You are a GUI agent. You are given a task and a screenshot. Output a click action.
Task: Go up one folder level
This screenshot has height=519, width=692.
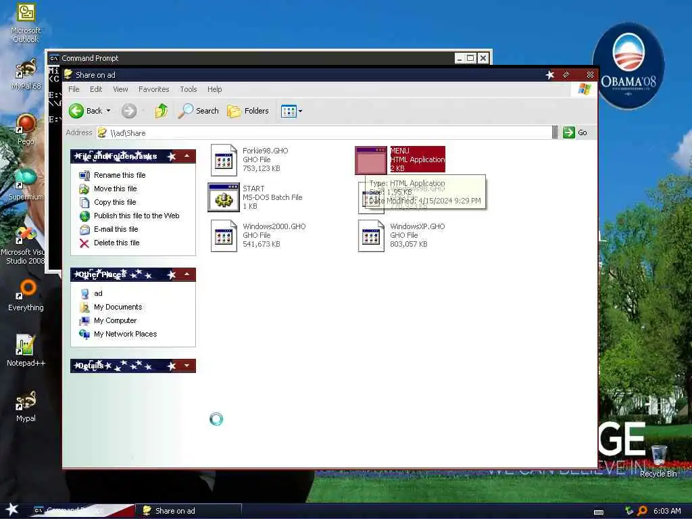(162, 111)
